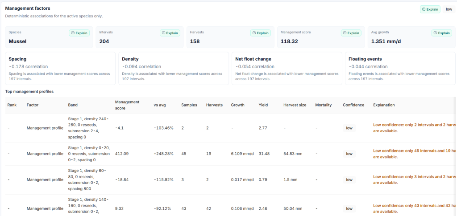The width and height of the screenshot is (457, 216).
Task: Click explanation mentioning only 43 intervals
Action: 415,208
